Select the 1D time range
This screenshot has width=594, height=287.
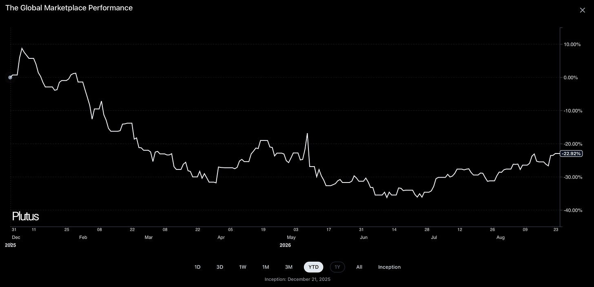197,267
